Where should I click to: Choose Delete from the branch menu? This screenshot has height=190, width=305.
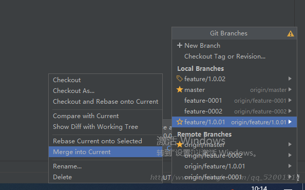pos(106,177)
